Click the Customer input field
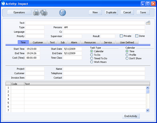Viewport: 157px width, 123px height. [x=35, y=73]
